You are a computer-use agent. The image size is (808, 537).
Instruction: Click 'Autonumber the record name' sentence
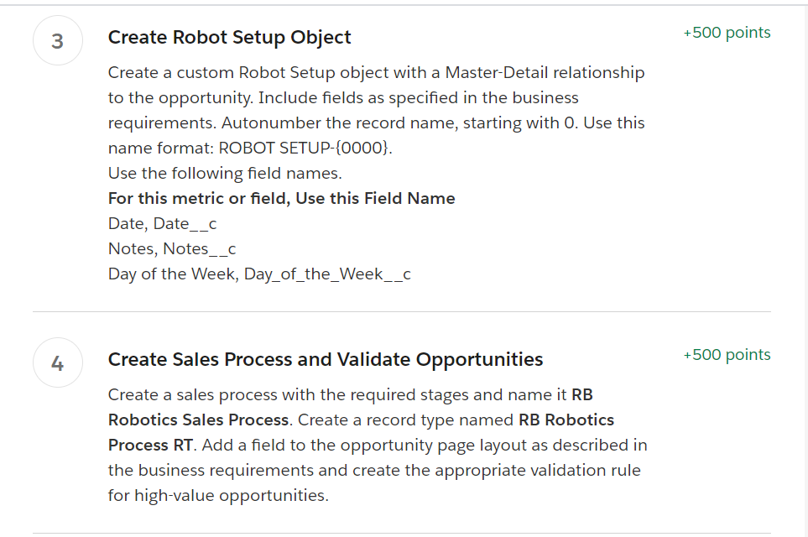point(340,123)
